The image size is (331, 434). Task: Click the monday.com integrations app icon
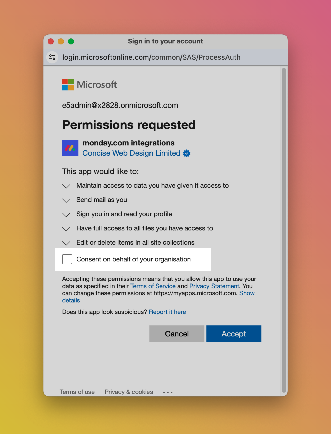point(70,148)
